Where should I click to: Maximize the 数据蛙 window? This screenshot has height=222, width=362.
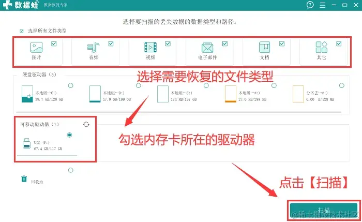coord(345,5)
